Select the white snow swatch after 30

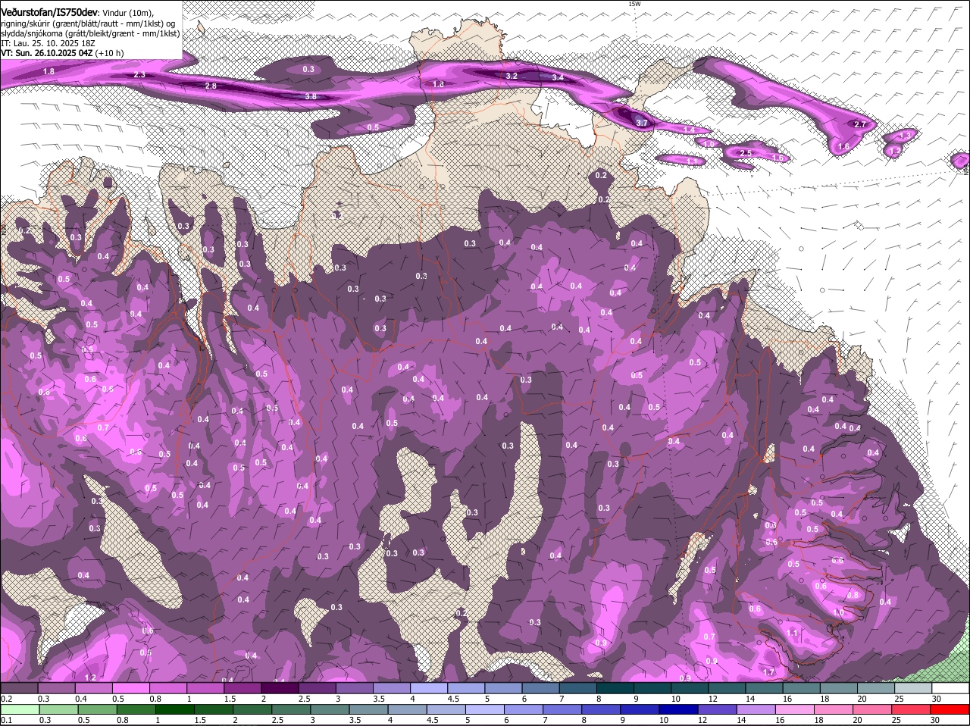coord(950,688)
